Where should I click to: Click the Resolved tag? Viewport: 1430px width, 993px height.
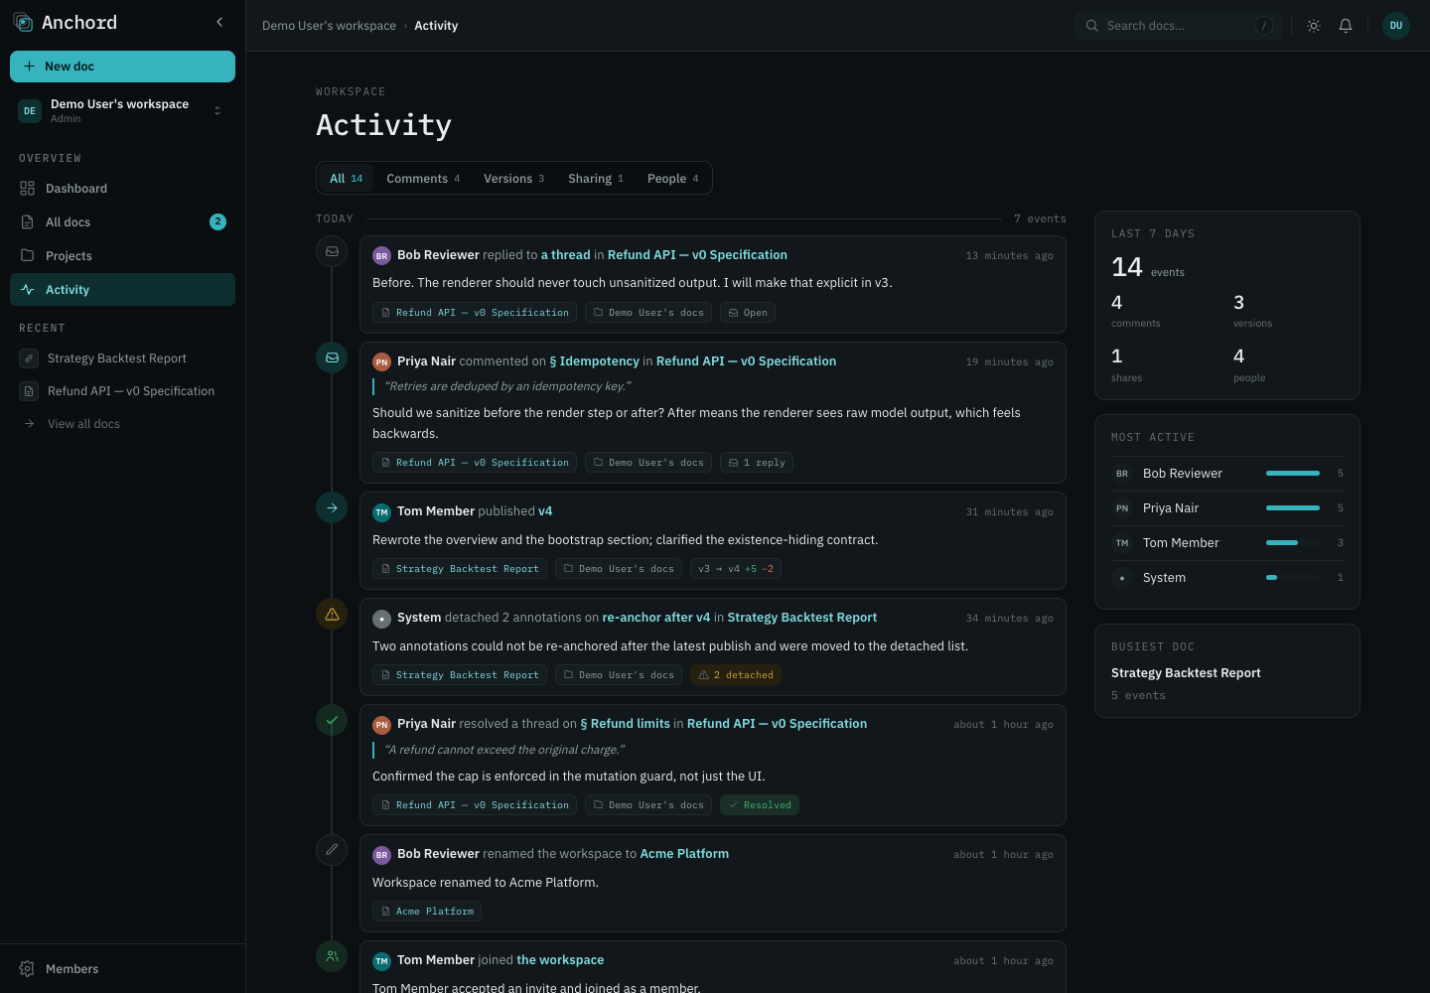coord(760,805)
